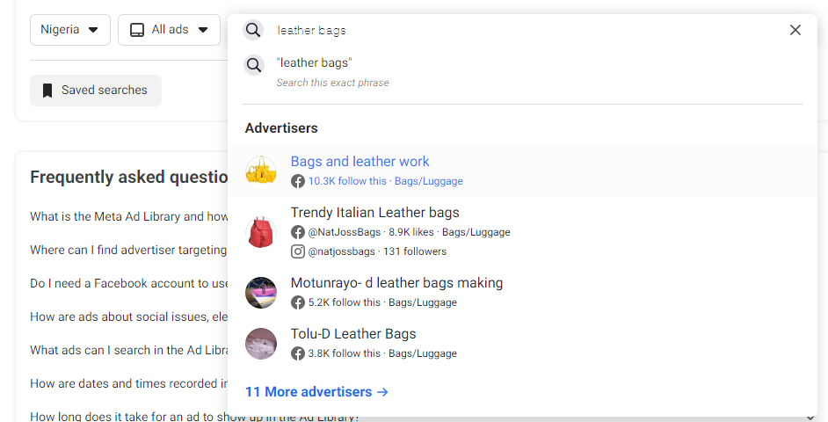Viewport: 828px width, 422px height.
Task: Click Facebook icon under Tolu-D Leather Bags
Action: point(298,354)
